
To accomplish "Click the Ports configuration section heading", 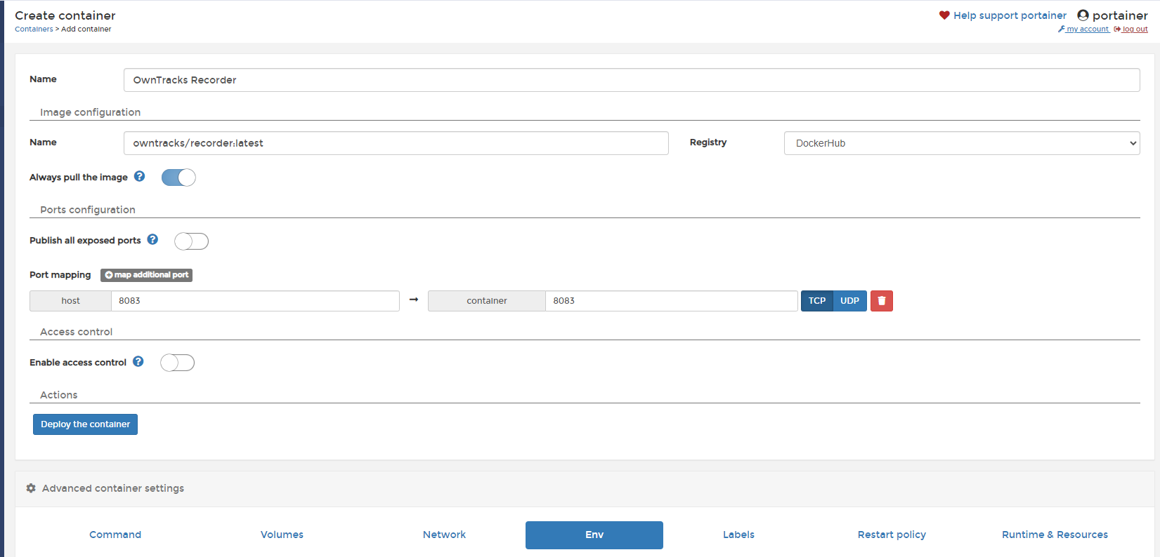I will 88,210.
